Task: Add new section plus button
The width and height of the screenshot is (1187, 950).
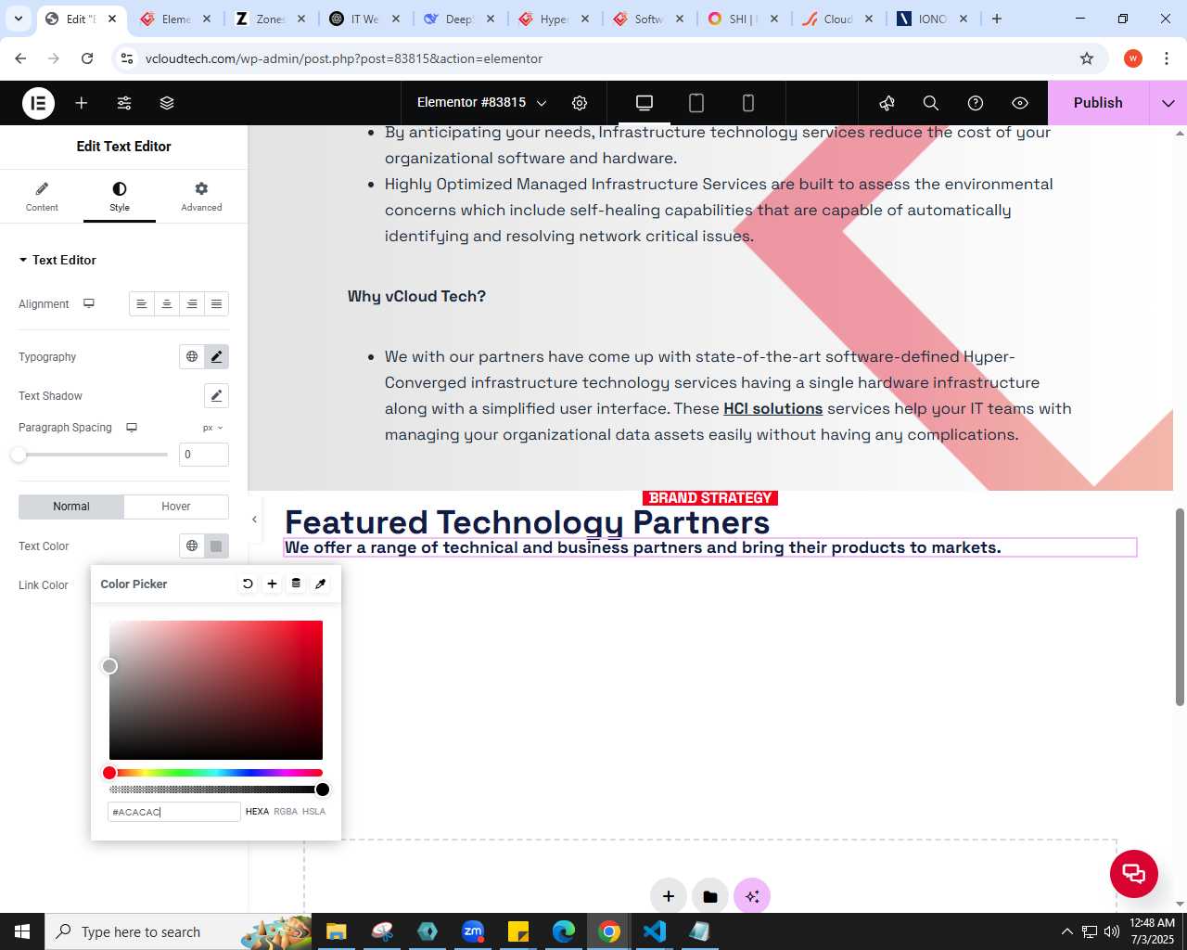Action: [669, 896]
